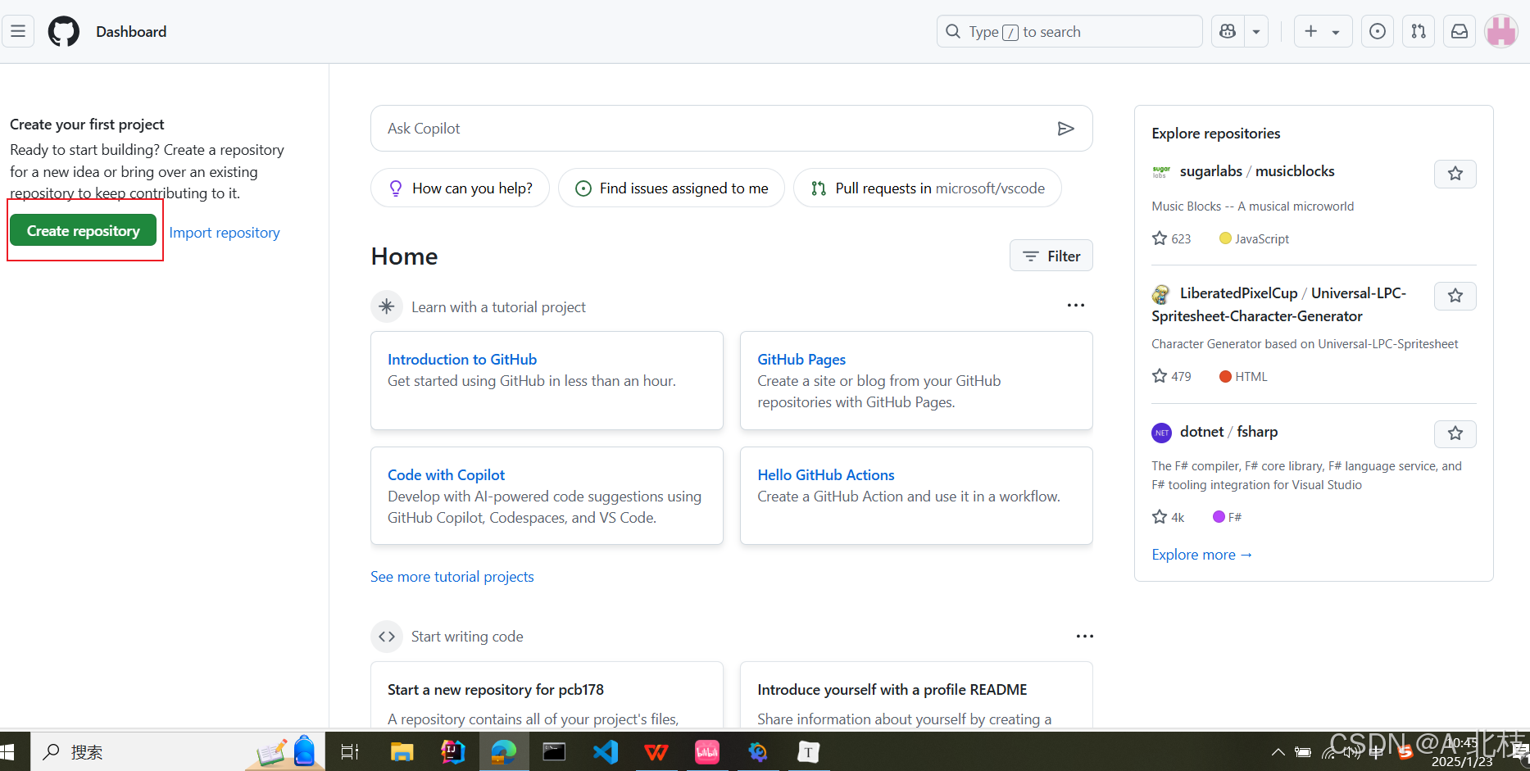The image size is (1530, 771).
Task: Open the tutorial project section options menu
Action: 1076,306
